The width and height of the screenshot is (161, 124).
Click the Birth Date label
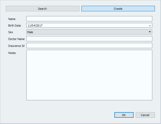14,26
